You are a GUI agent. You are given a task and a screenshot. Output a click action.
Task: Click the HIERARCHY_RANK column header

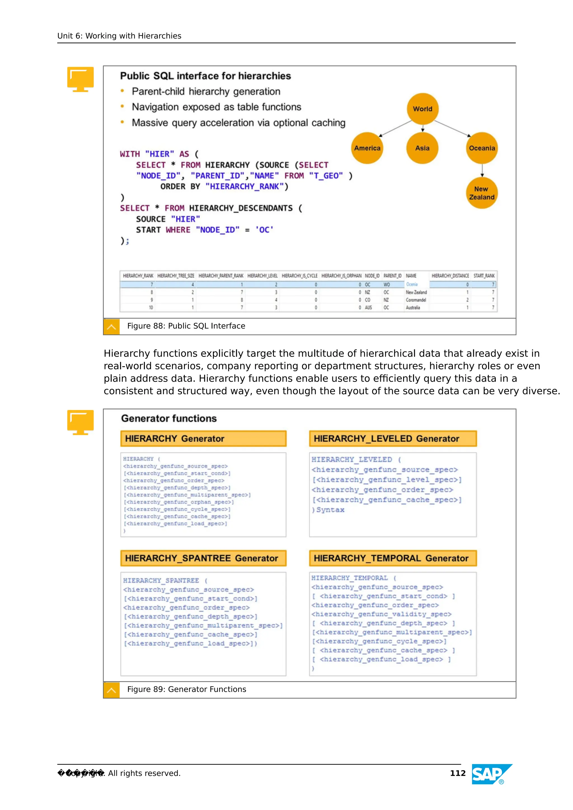tap(138, 276)
